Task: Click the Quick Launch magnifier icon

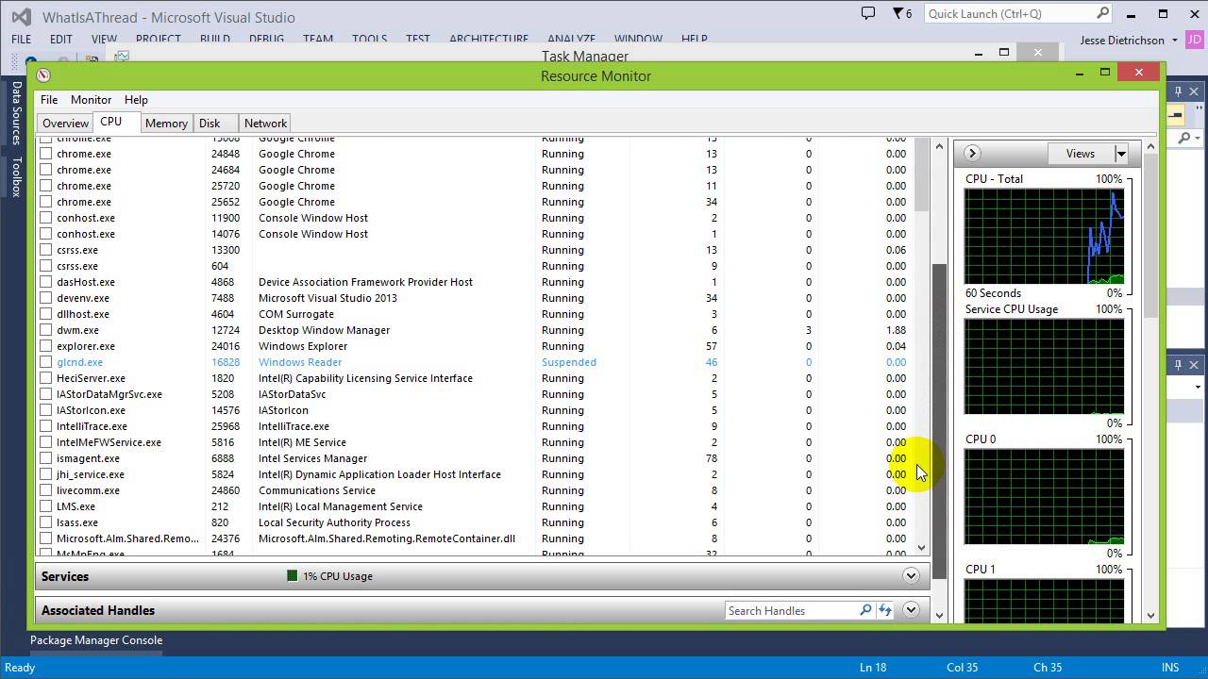Action: 1102,13
